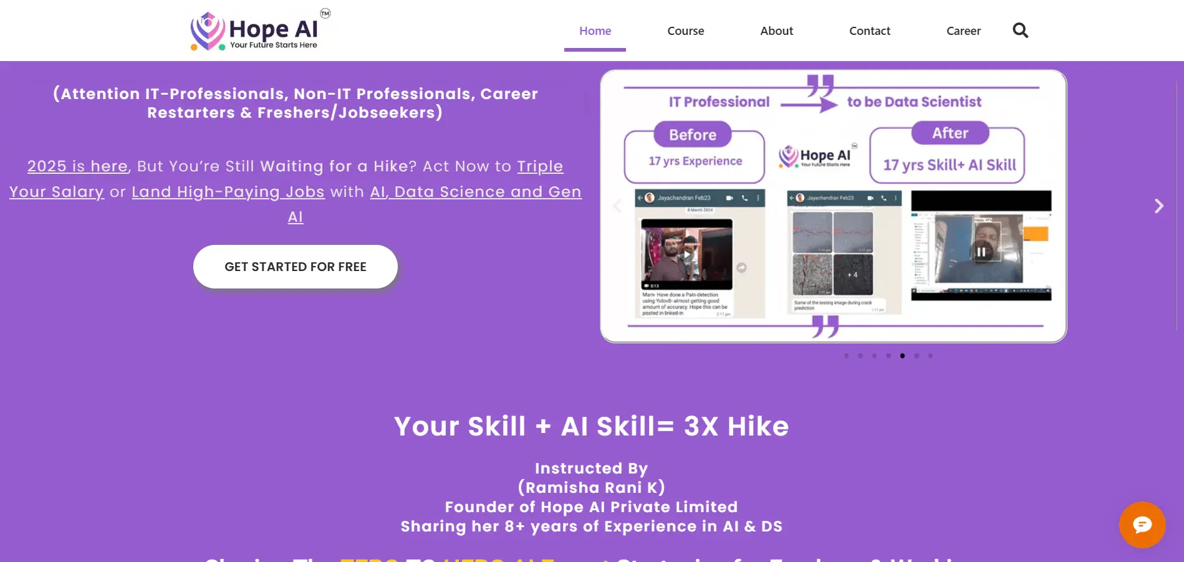
Task: Click "Sharing her 8+ years of Experience" line
Action: click(591, 526)
